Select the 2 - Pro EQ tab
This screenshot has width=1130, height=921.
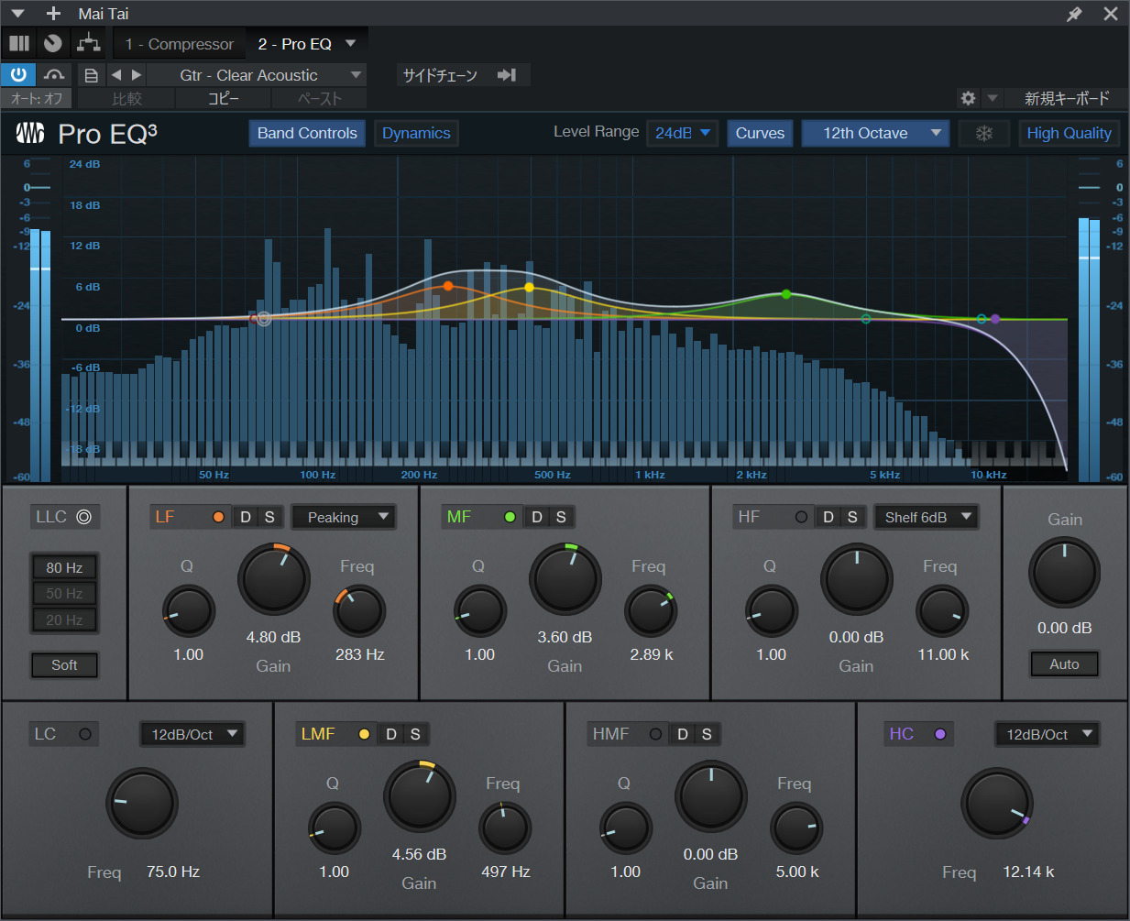[294, 44]
